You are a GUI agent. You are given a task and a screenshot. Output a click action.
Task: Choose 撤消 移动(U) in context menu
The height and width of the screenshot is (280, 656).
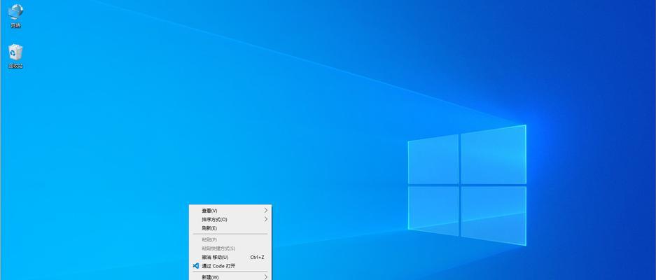(230, 258)
